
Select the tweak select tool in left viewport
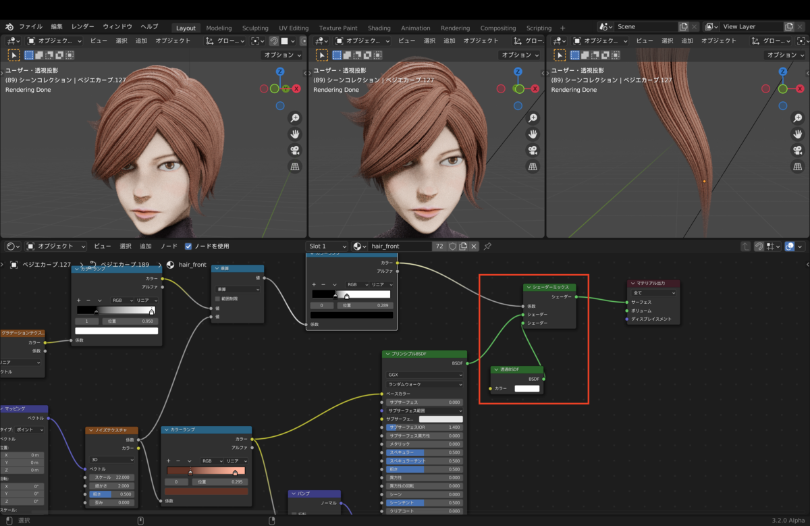pyautogui.click(x=13, y=55)
